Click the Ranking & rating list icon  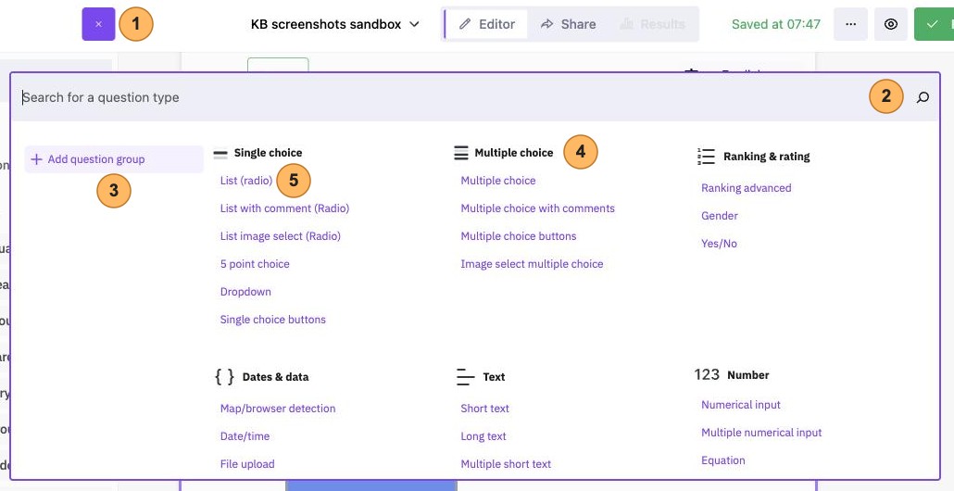pos(706,157)
